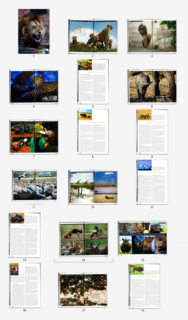This screenshot has width=188, height=320.
Task: Click page number label 13
Action: point(25,260)
